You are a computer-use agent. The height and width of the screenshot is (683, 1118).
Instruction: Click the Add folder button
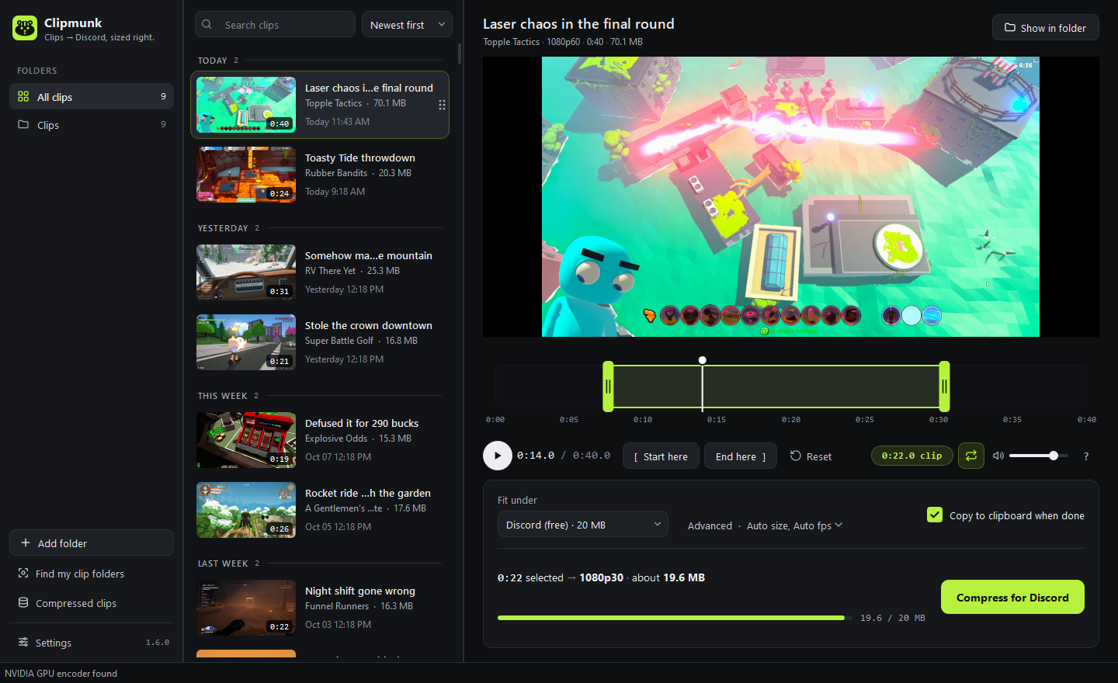92,543
